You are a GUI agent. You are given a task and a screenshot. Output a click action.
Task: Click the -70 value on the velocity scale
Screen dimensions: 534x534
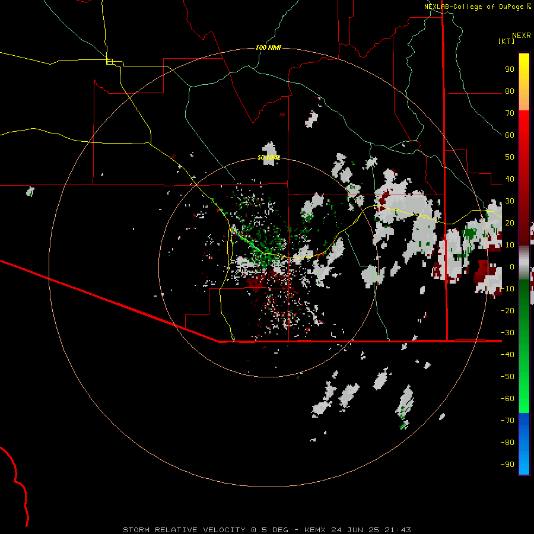tap(507, 421)
